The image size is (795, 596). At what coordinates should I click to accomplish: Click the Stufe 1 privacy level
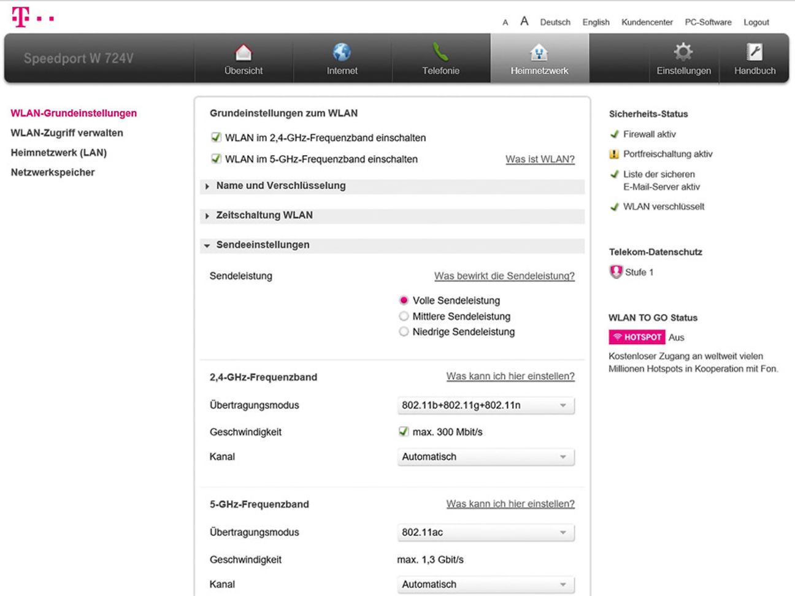click(x=639, y=272)
